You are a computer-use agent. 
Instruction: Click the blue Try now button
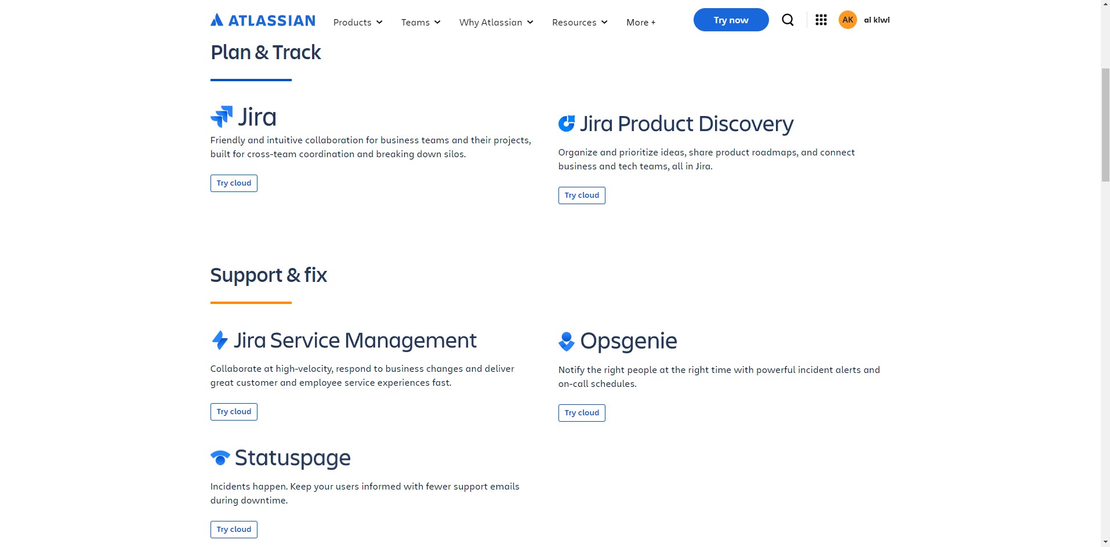tap(731, 20)
